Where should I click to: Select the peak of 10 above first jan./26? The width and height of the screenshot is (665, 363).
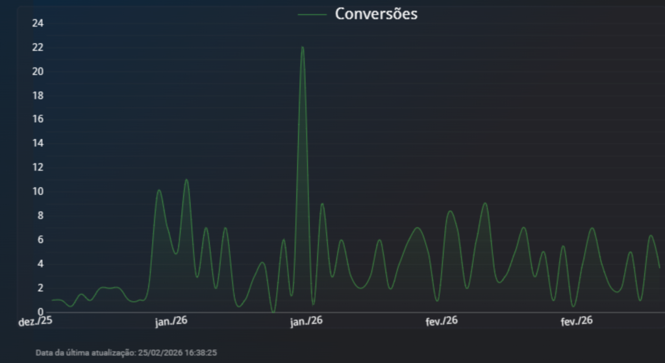click(158, 190)
